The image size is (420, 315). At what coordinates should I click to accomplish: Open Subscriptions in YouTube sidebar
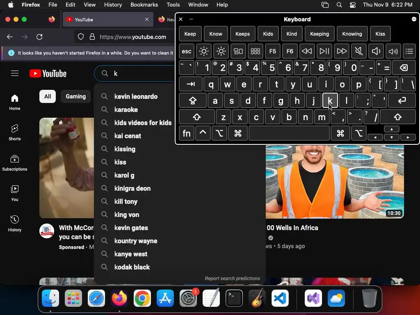pos(15,163)
